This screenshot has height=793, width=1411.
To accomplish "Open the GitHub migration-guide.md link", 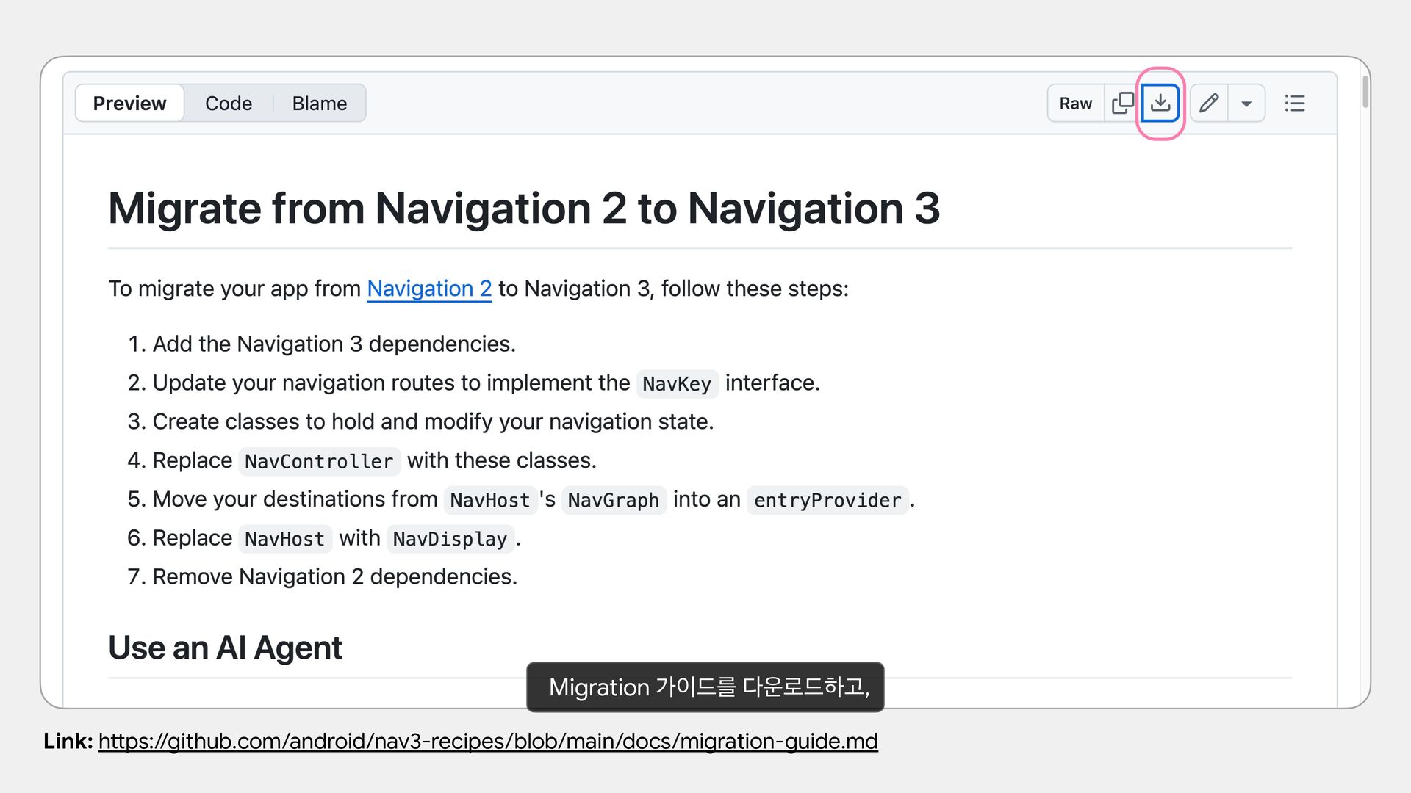I will [487, 741].
